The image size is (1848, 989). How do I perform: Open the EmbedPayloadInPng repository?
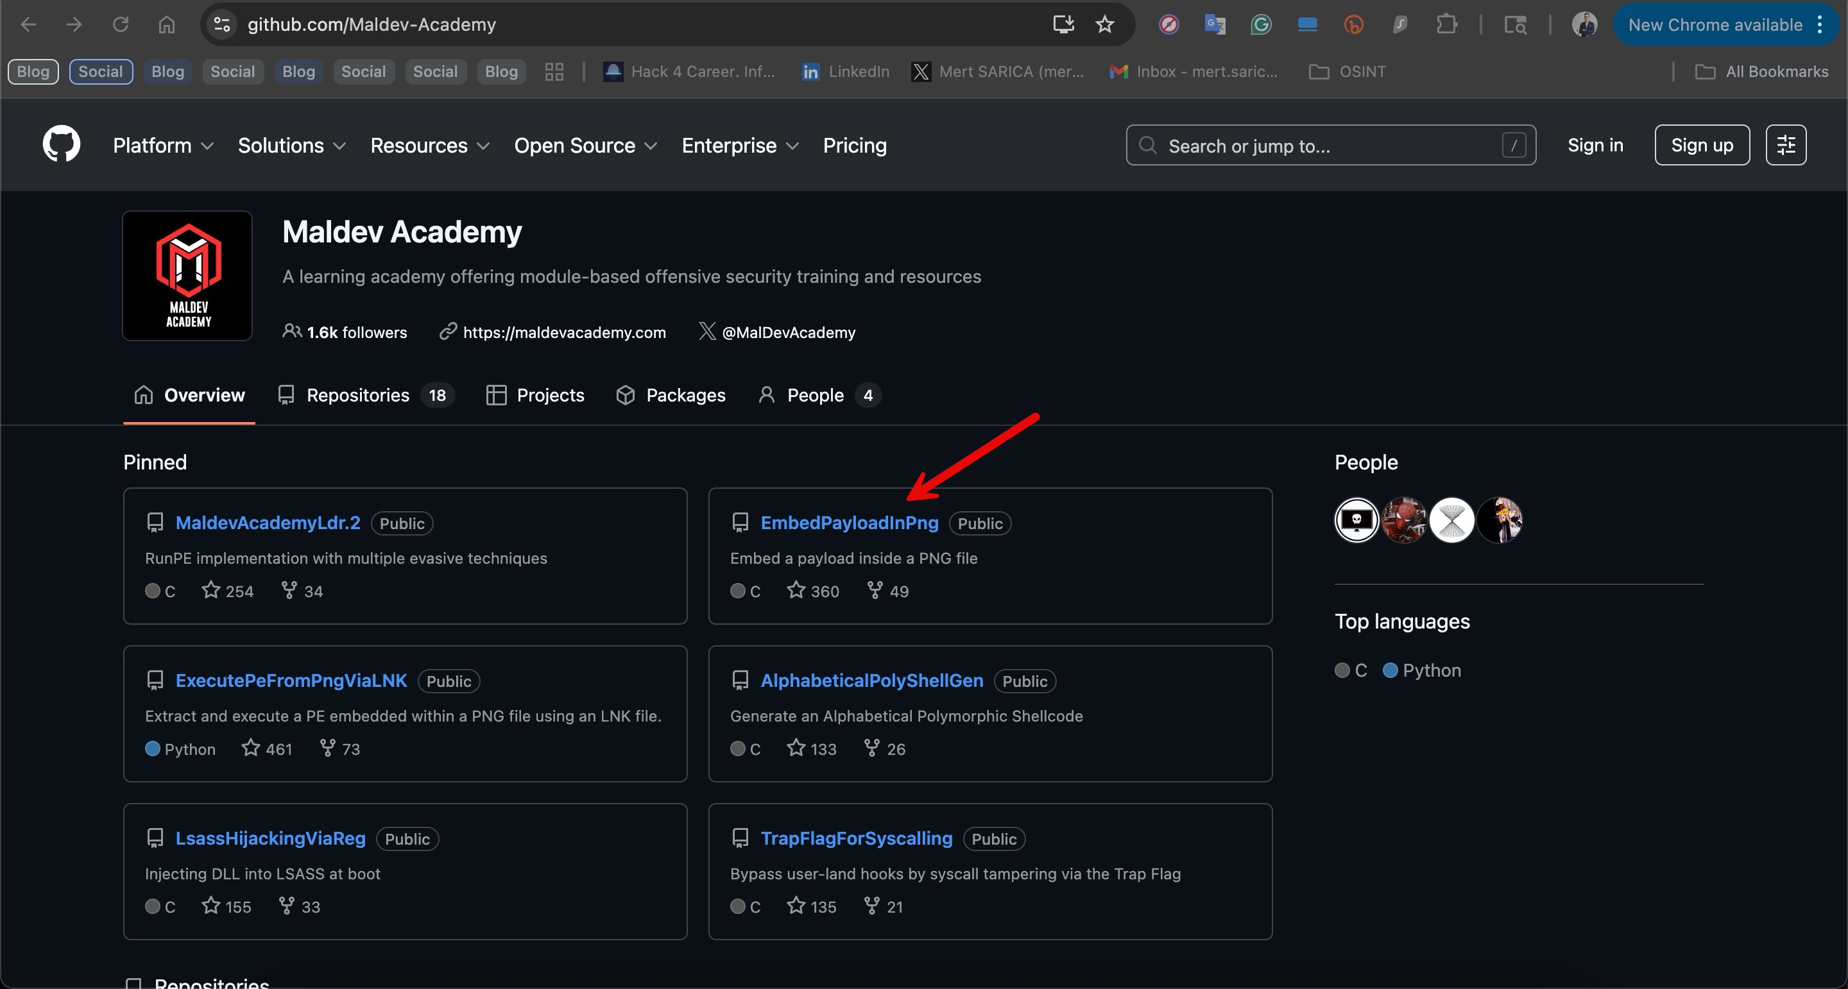850,523
